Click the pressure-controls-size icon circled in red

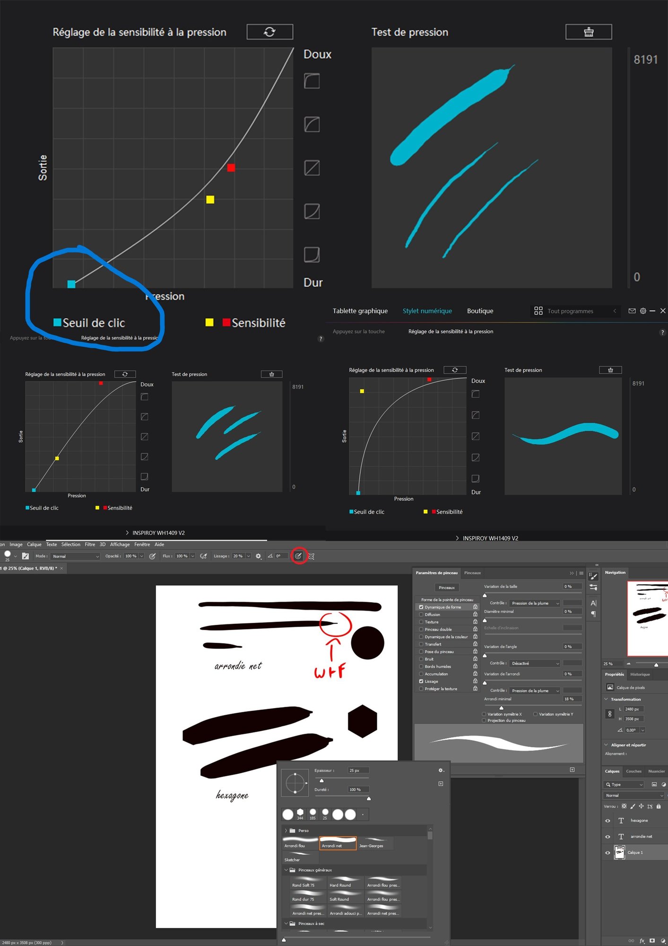click(298, 556)
